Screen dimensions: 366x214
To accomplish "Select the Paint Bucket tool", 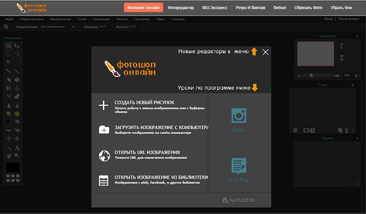I will point(17,80).
